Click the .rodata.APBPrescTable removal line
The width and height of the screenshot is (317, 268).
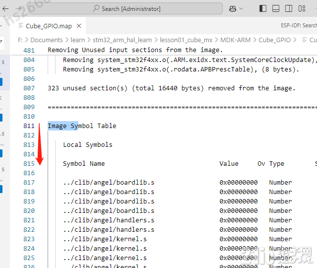pos(181,69)
